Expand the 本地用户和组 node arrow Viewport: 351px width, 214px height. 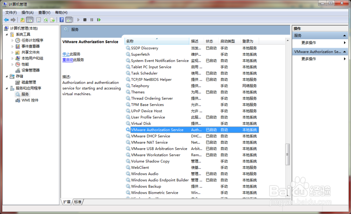tap(12, 58)
